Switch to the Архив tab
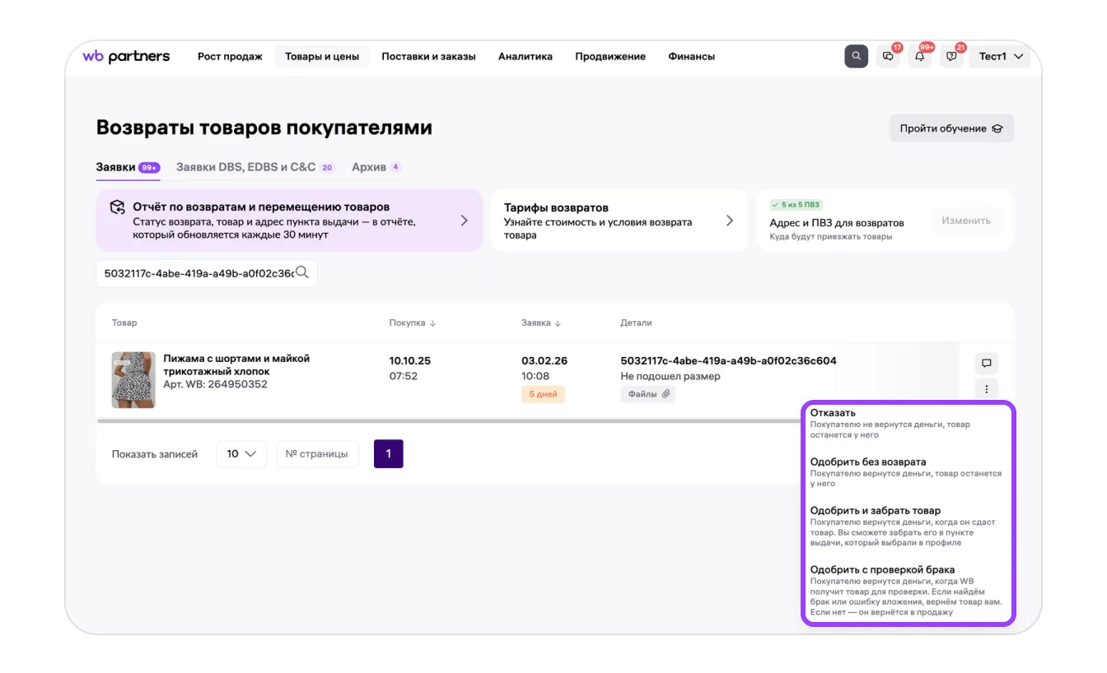The image size is (1107, 673). click(x=369, y=167)
